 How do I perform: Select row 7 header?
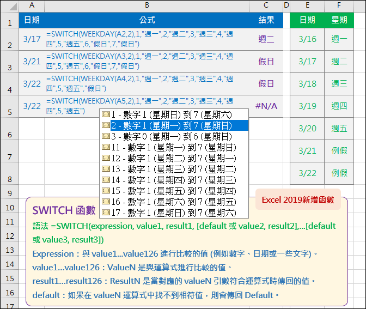pos(10,151)
